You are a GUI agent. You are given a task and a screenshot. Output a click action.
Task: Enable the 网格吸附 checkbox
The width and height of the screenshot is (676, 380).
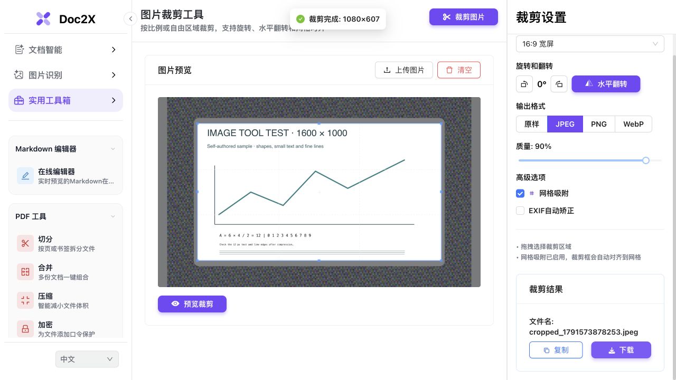click(x=520, y=194)
